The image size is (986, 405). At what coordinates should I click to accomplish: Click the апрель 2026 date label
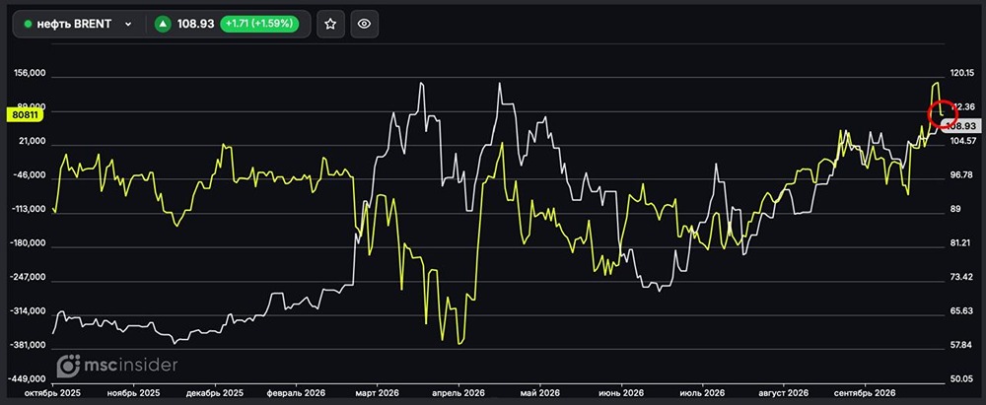coord(458,392)
